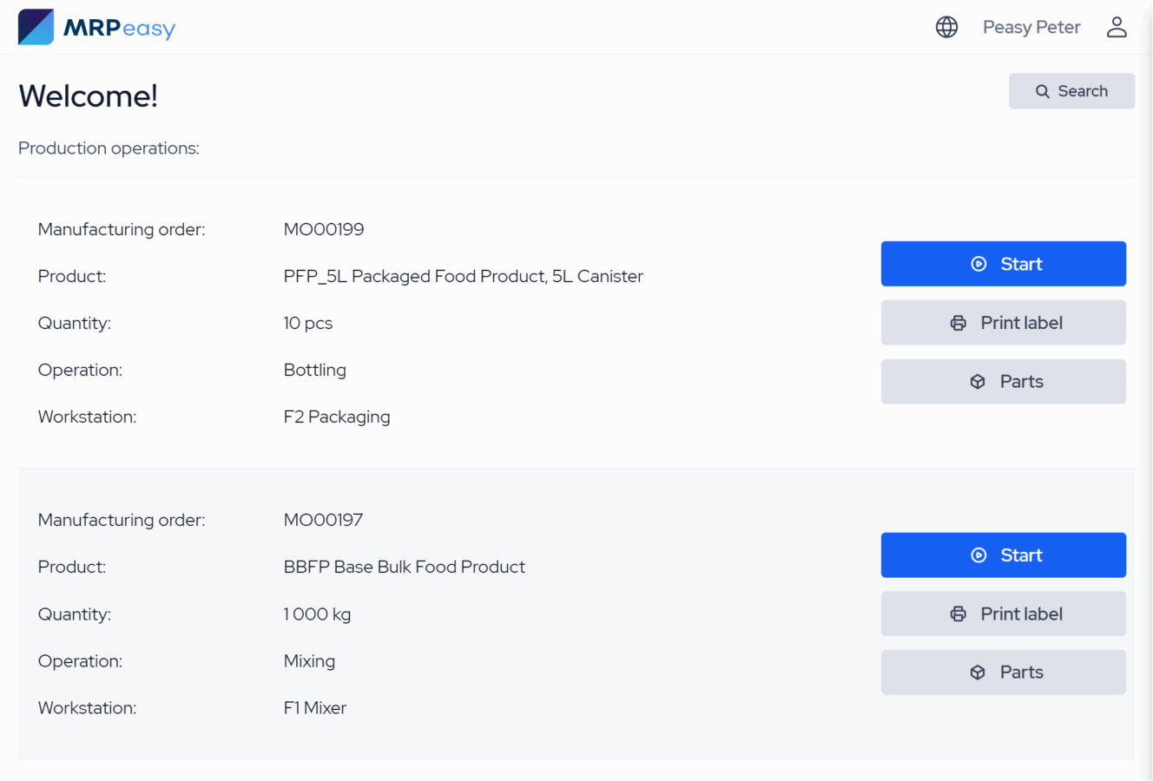Start the Bottling operation for MO00199

click(x=1004, y=263)
